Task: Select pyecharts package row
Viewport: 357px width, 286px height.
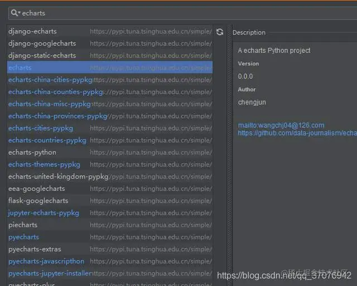Action: point(110,237)
